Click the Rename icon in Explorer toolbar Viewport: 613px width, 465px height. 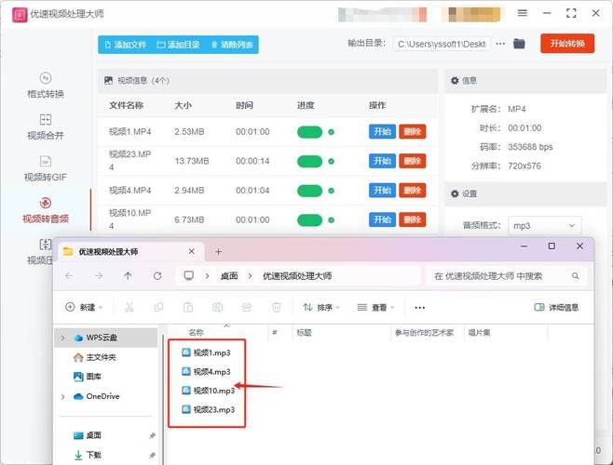click(x=217, y=307)
